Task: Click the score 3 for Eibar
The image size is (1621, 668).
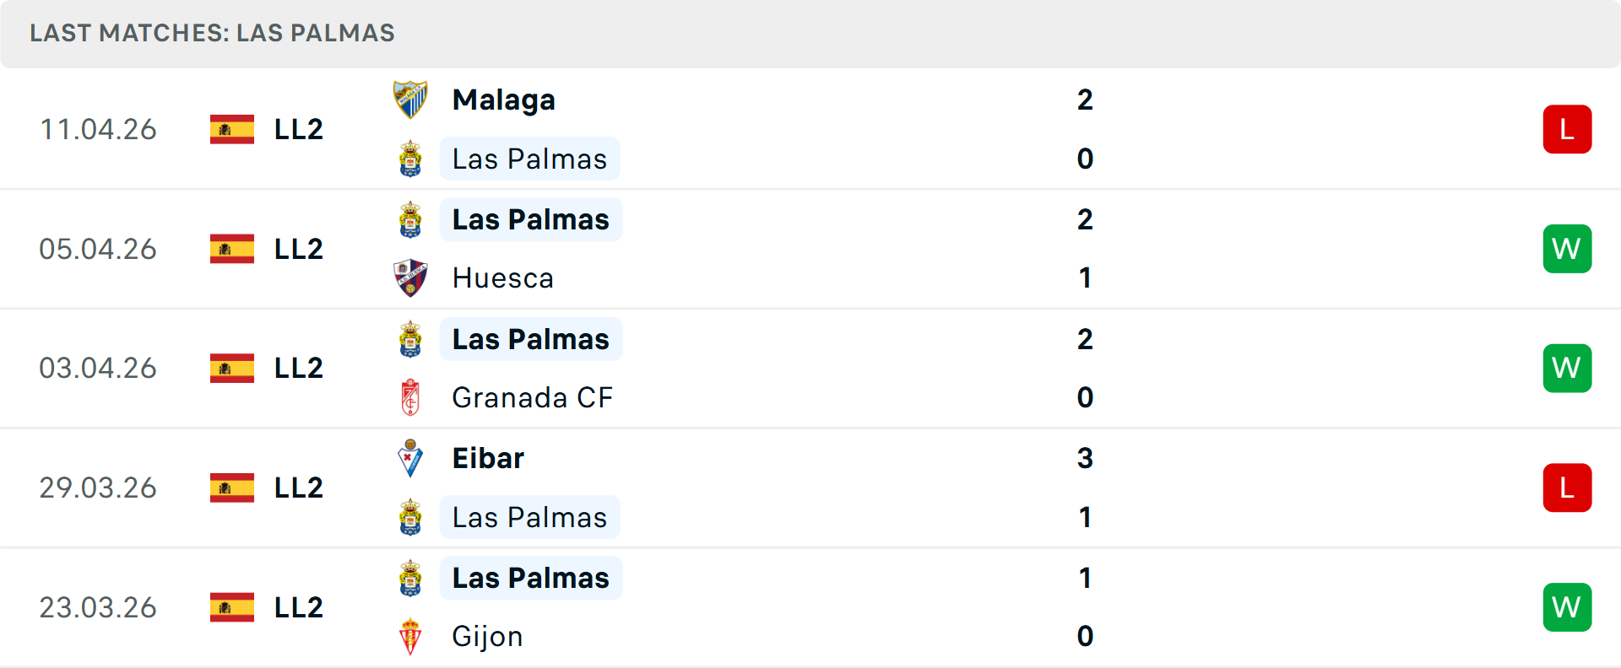Action: point(1085,459)
